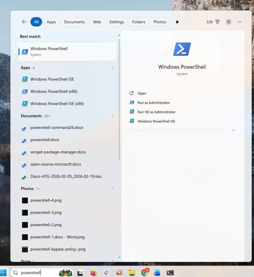Open the Windows Start button
The width and height of the screenshot is (254, 277).
[x=3, y=273]
